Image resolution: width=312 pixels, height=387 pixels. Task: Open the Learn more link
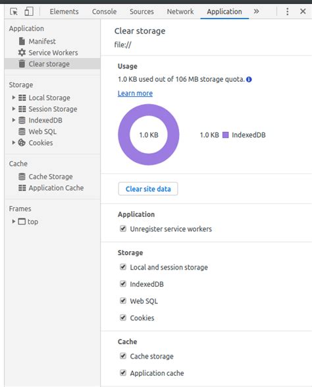[135, 94]
